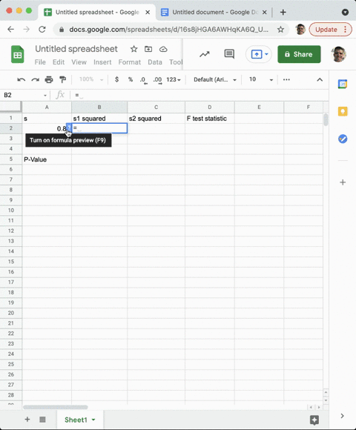Click the undo arrow in toolbar
Image resolution: width=356 pixels, height=430 pixels.
(x=21, y=80)
